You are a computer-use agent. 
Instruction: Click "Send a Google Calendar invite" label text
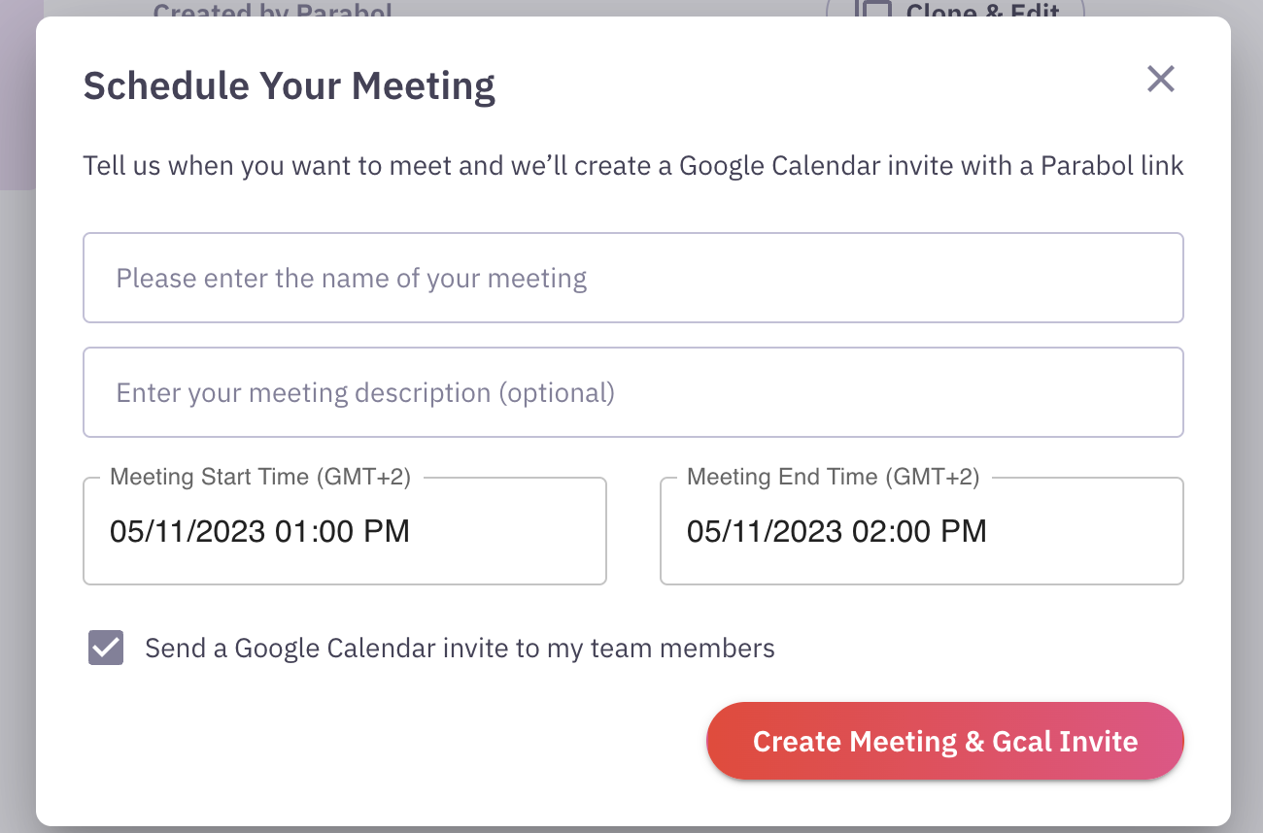pos(460,649)
